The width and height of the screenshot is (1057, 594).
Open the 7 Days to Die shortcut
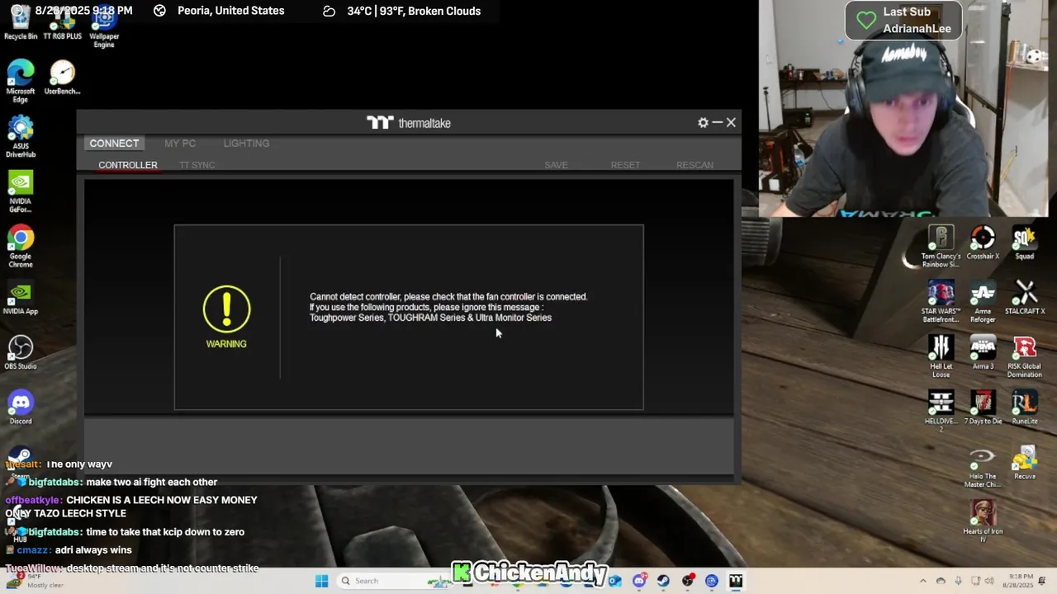983,408
